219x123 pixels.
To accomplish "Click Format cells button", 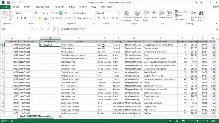I will [169, 16].
